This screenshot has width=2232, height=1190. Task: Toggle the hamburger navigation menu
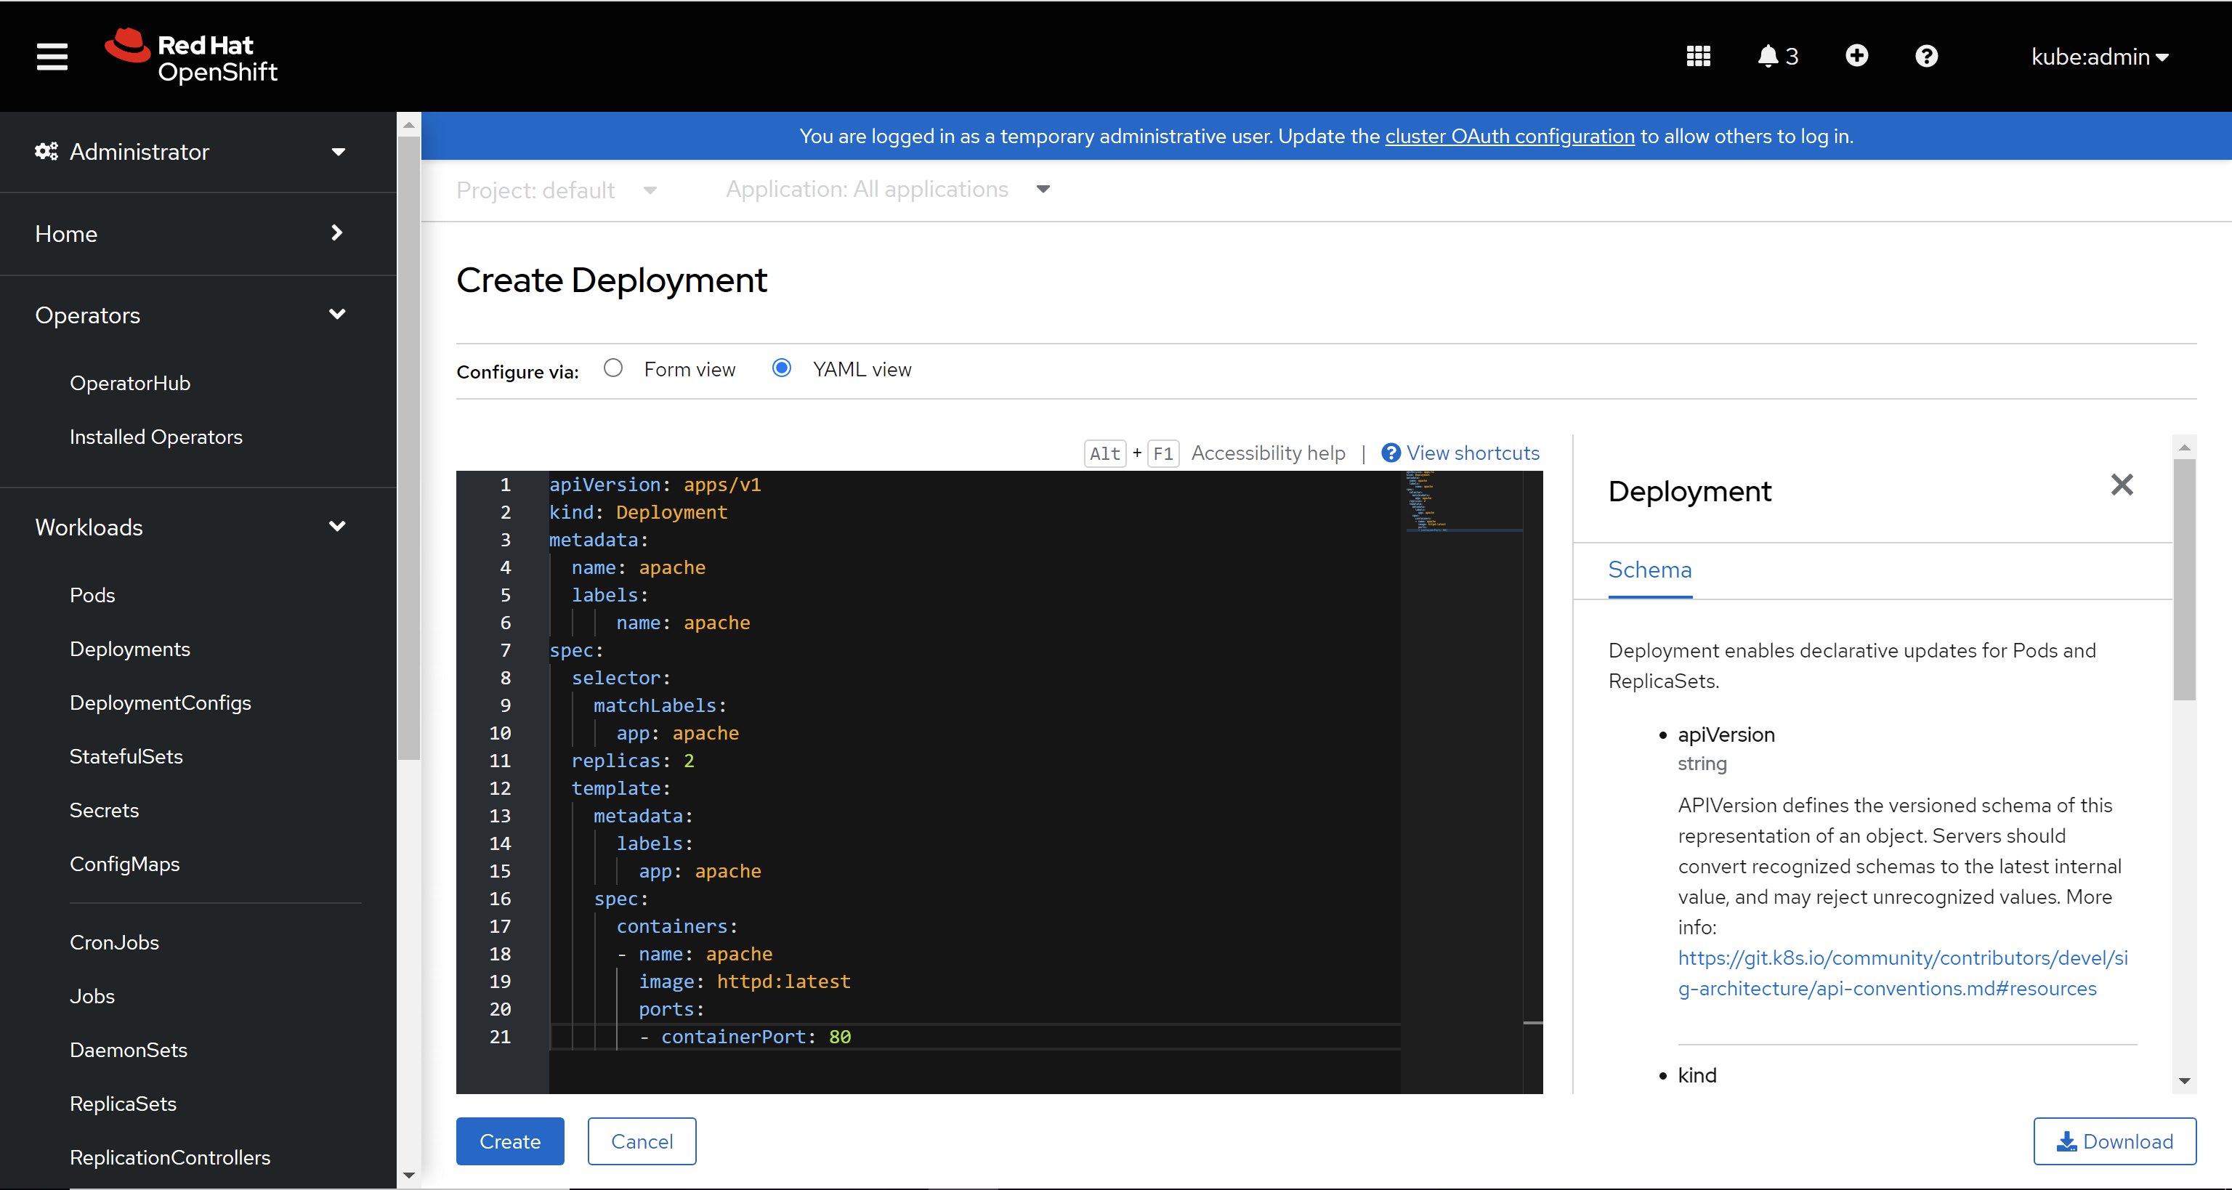(x=52, y=56)
